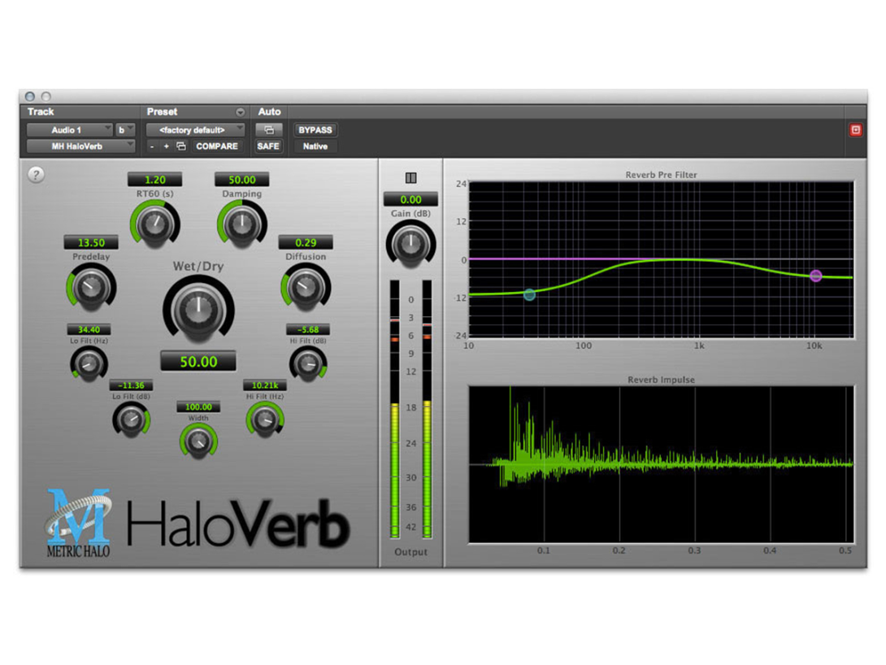This screenshot has height=665, width=886.
Task: Click the Lo Filt (dB) knob
Action: click(x=131, y=419)
